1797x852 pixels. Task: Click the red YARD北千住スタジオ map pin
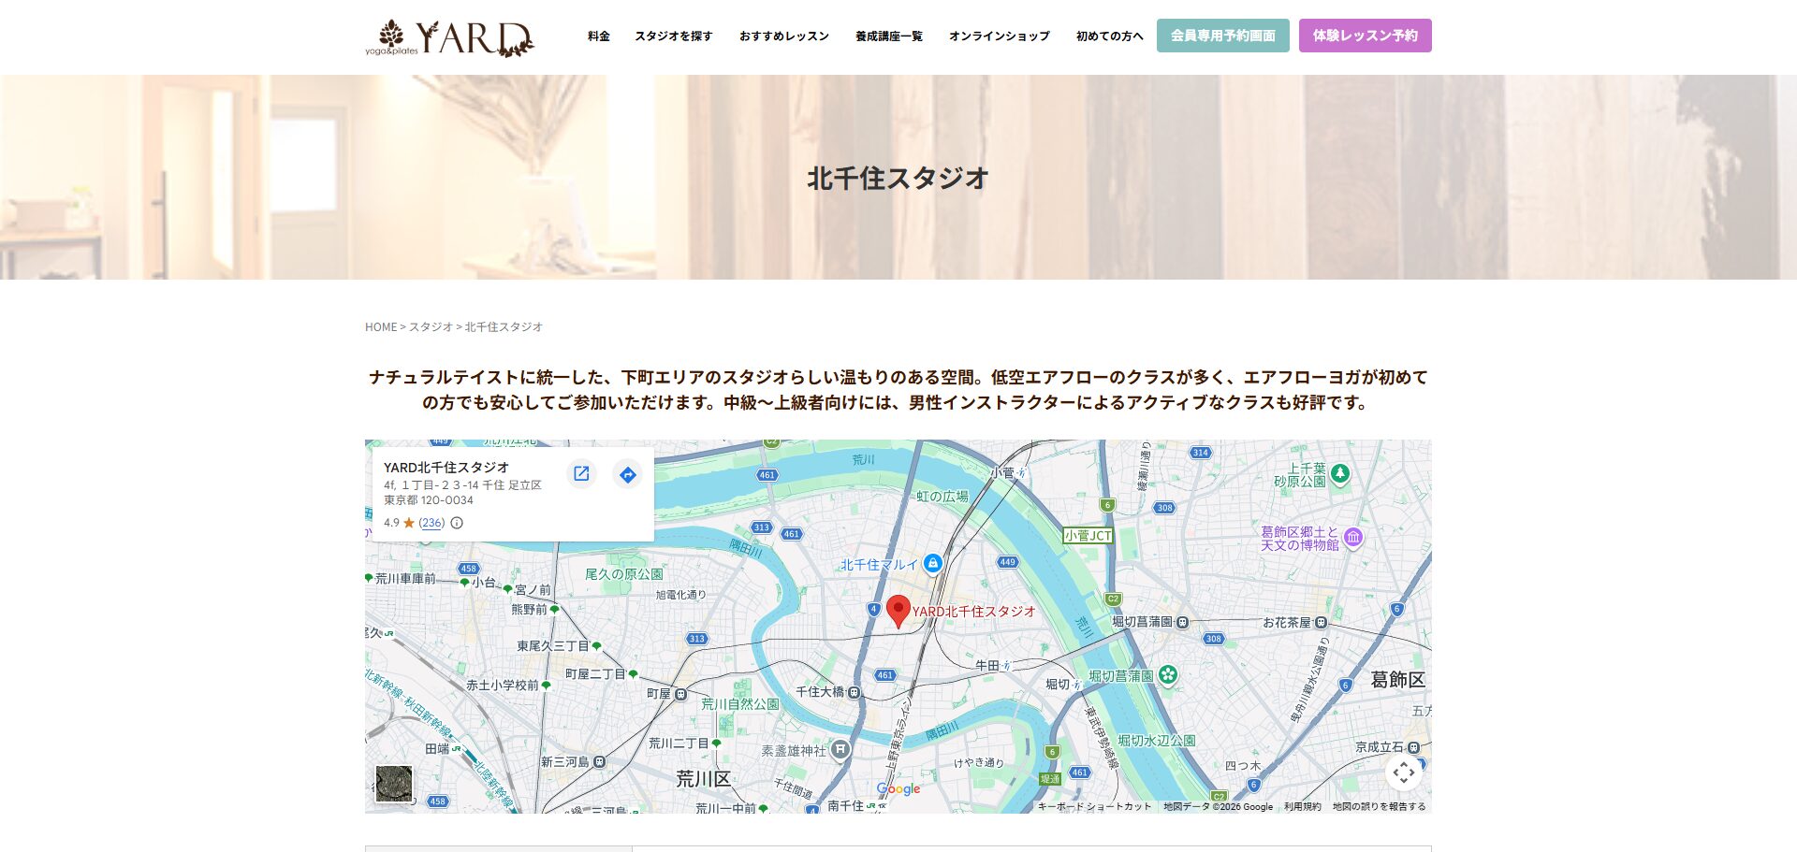(x=898, y=612)
